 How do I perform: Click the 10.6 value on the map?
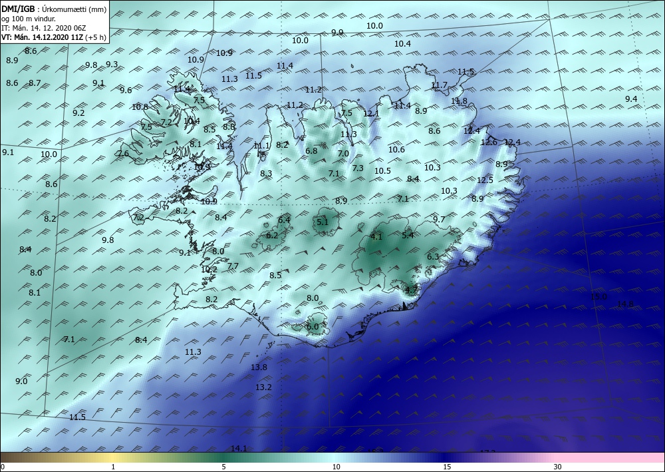(396, 149)
